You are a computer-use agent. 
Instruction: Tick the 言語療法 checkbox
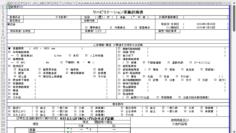[136, 28]
